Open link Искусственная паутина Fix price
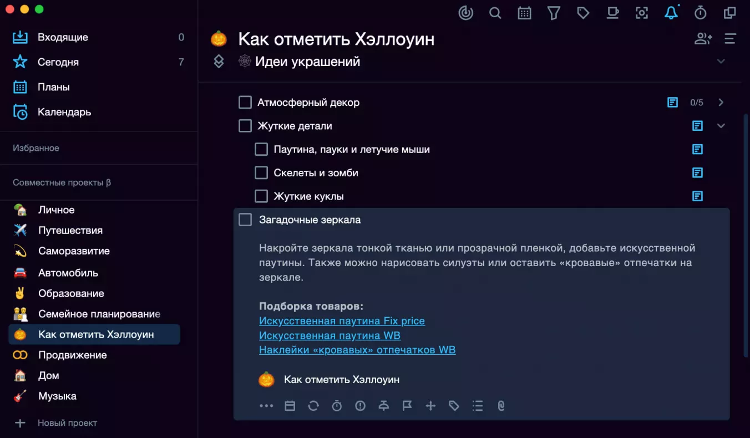 coord(342,321)
